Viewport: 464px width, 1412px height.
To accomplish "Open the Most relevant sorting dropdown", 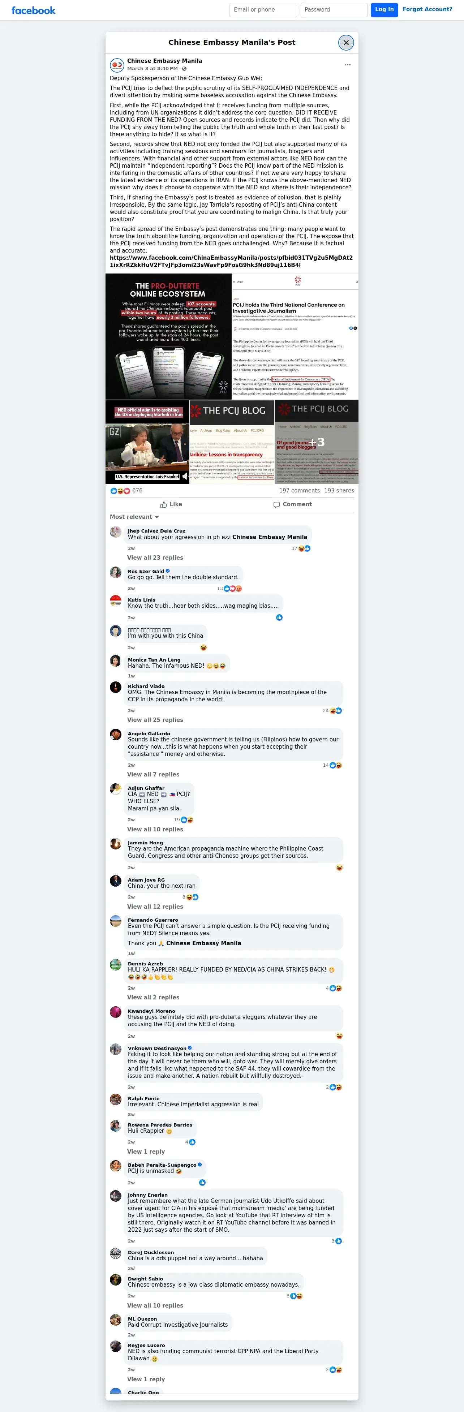I will tap(134, 517).
